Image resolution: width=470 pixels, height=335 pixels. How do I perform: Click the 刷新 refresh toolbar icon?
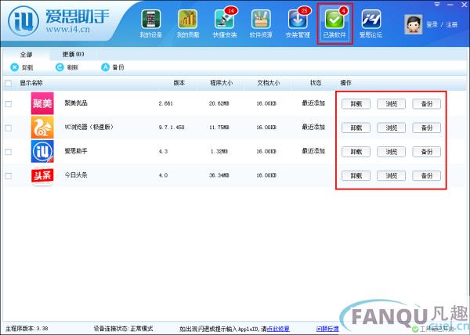pyautogui.click(x=60, y=67)
